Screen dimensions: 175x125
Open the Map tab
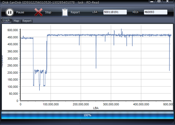(17, 21)
